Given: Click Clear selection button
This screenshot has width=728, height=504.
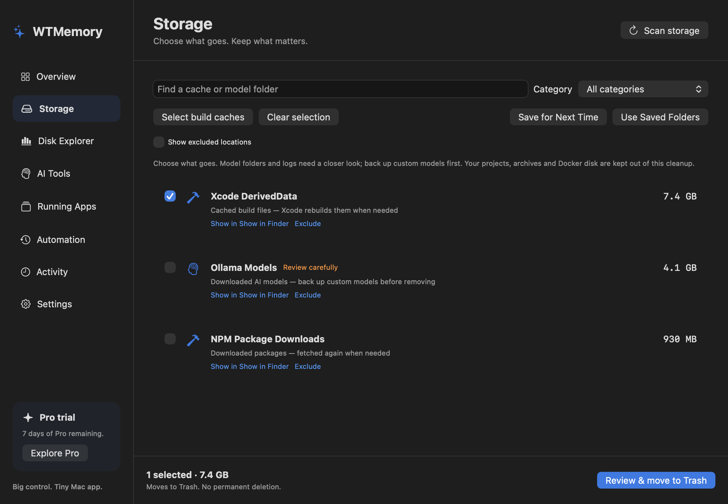Looking at the screenshot, I should 299,117.
